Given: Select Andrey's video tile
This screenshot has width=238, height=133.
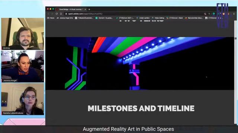Looking at the screenshot, I should coord(23,34).
